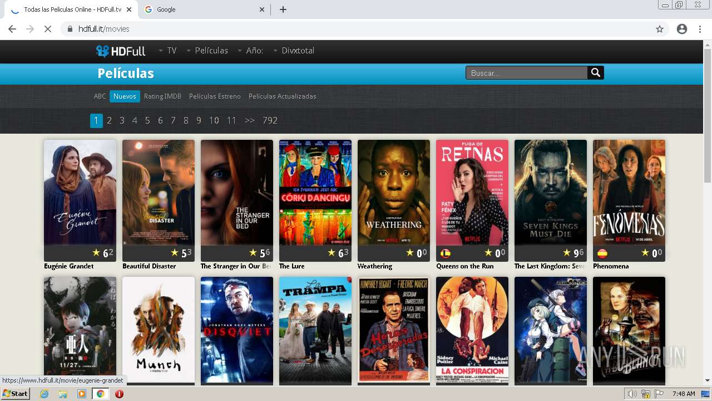
Task: Click the taskbar clock 7:48 AM
Action: [683, 394]
